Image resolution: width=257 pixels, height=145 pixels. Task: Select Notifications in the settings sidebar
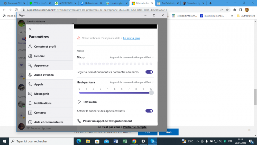(x=43, y=103)
